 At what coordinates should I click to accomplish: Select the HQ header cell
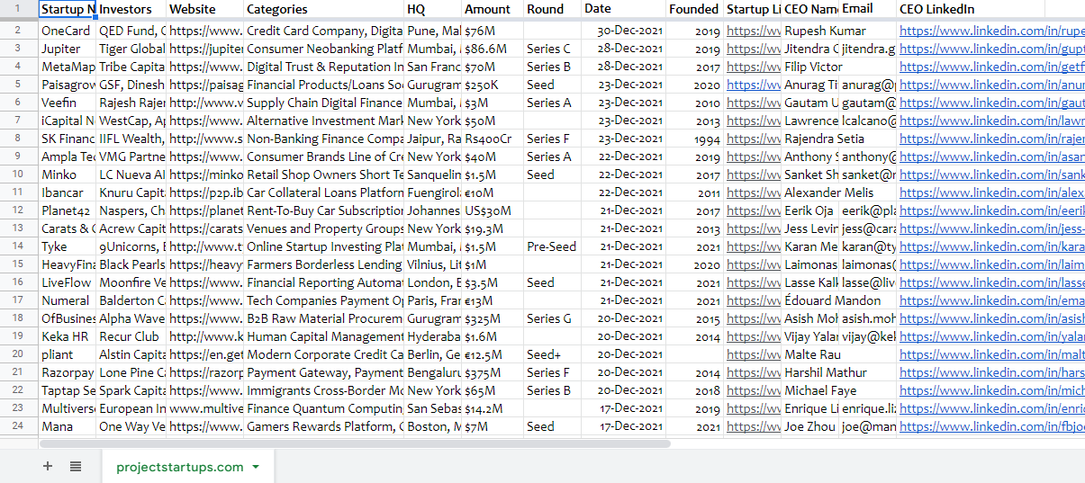point(433,9)
